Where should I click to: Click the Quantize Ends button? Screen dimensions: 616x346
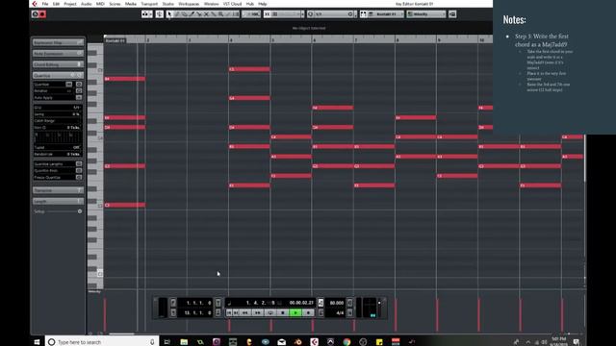click(x=79, y=171)
